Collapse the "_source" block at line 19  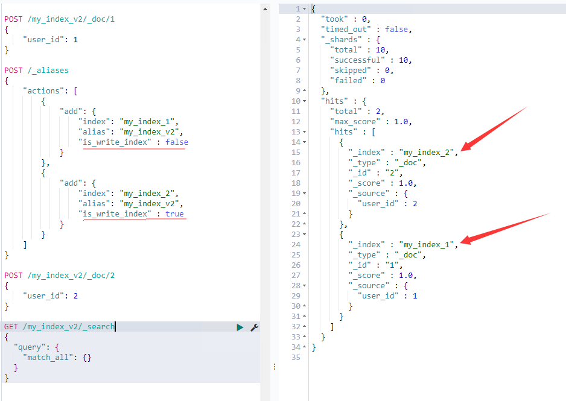pos(305,194)
